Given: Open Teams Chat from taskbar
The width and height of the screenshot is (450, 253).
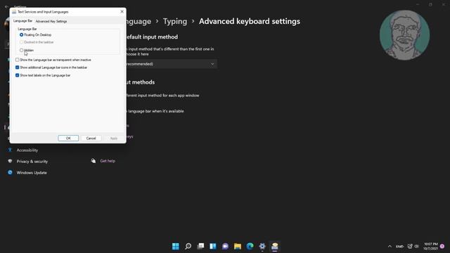Looking at the screenshot, I should point(225,246).
